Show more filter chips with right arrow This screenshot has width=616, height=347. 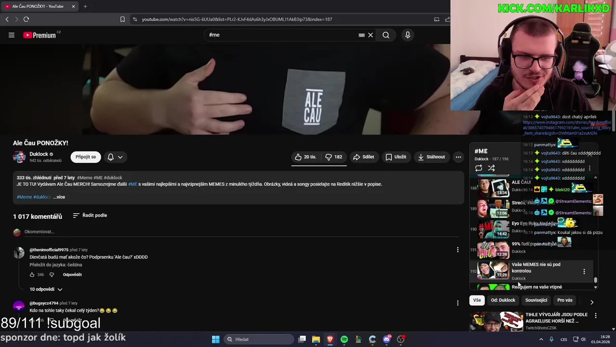(x=592, y=302)
